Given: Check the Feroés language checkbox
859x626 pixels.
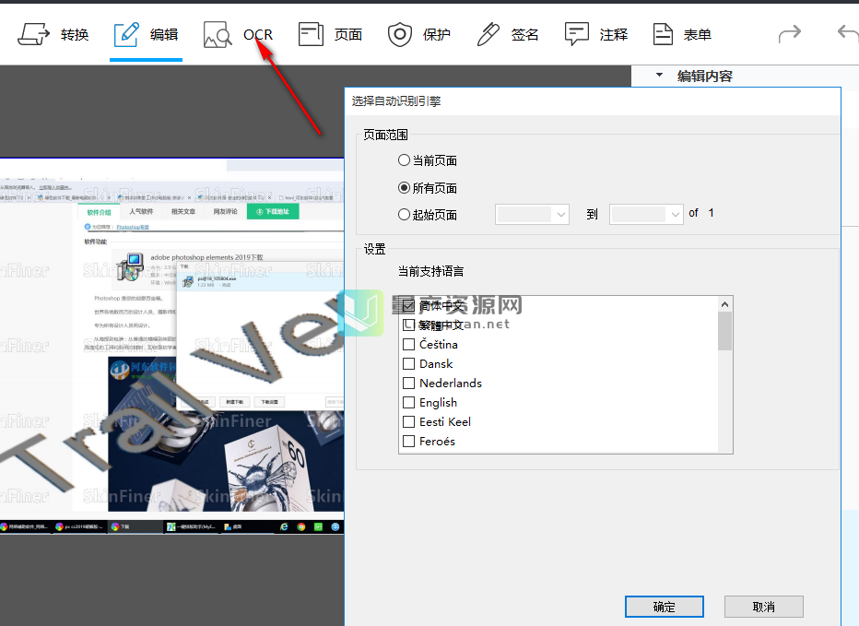Looking at the screenshot, I should [x=408, y=442].
